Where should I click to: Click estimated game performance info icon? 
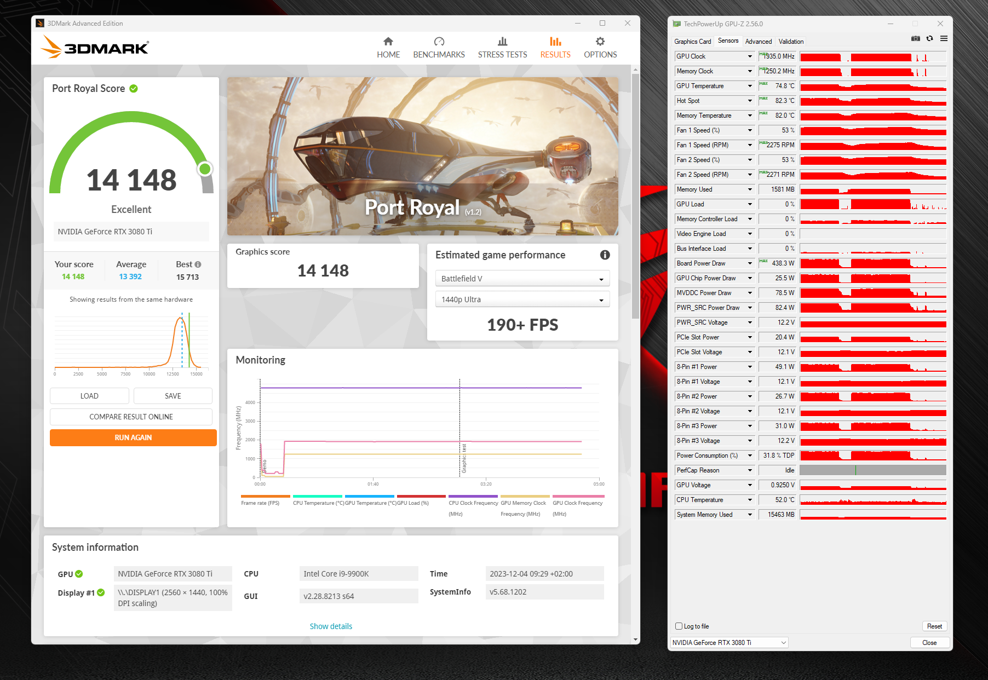point(605,255)
